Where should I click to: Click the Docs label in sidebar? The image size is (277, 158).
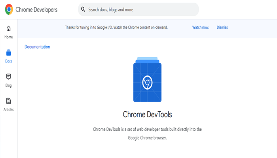pos(8,61)
